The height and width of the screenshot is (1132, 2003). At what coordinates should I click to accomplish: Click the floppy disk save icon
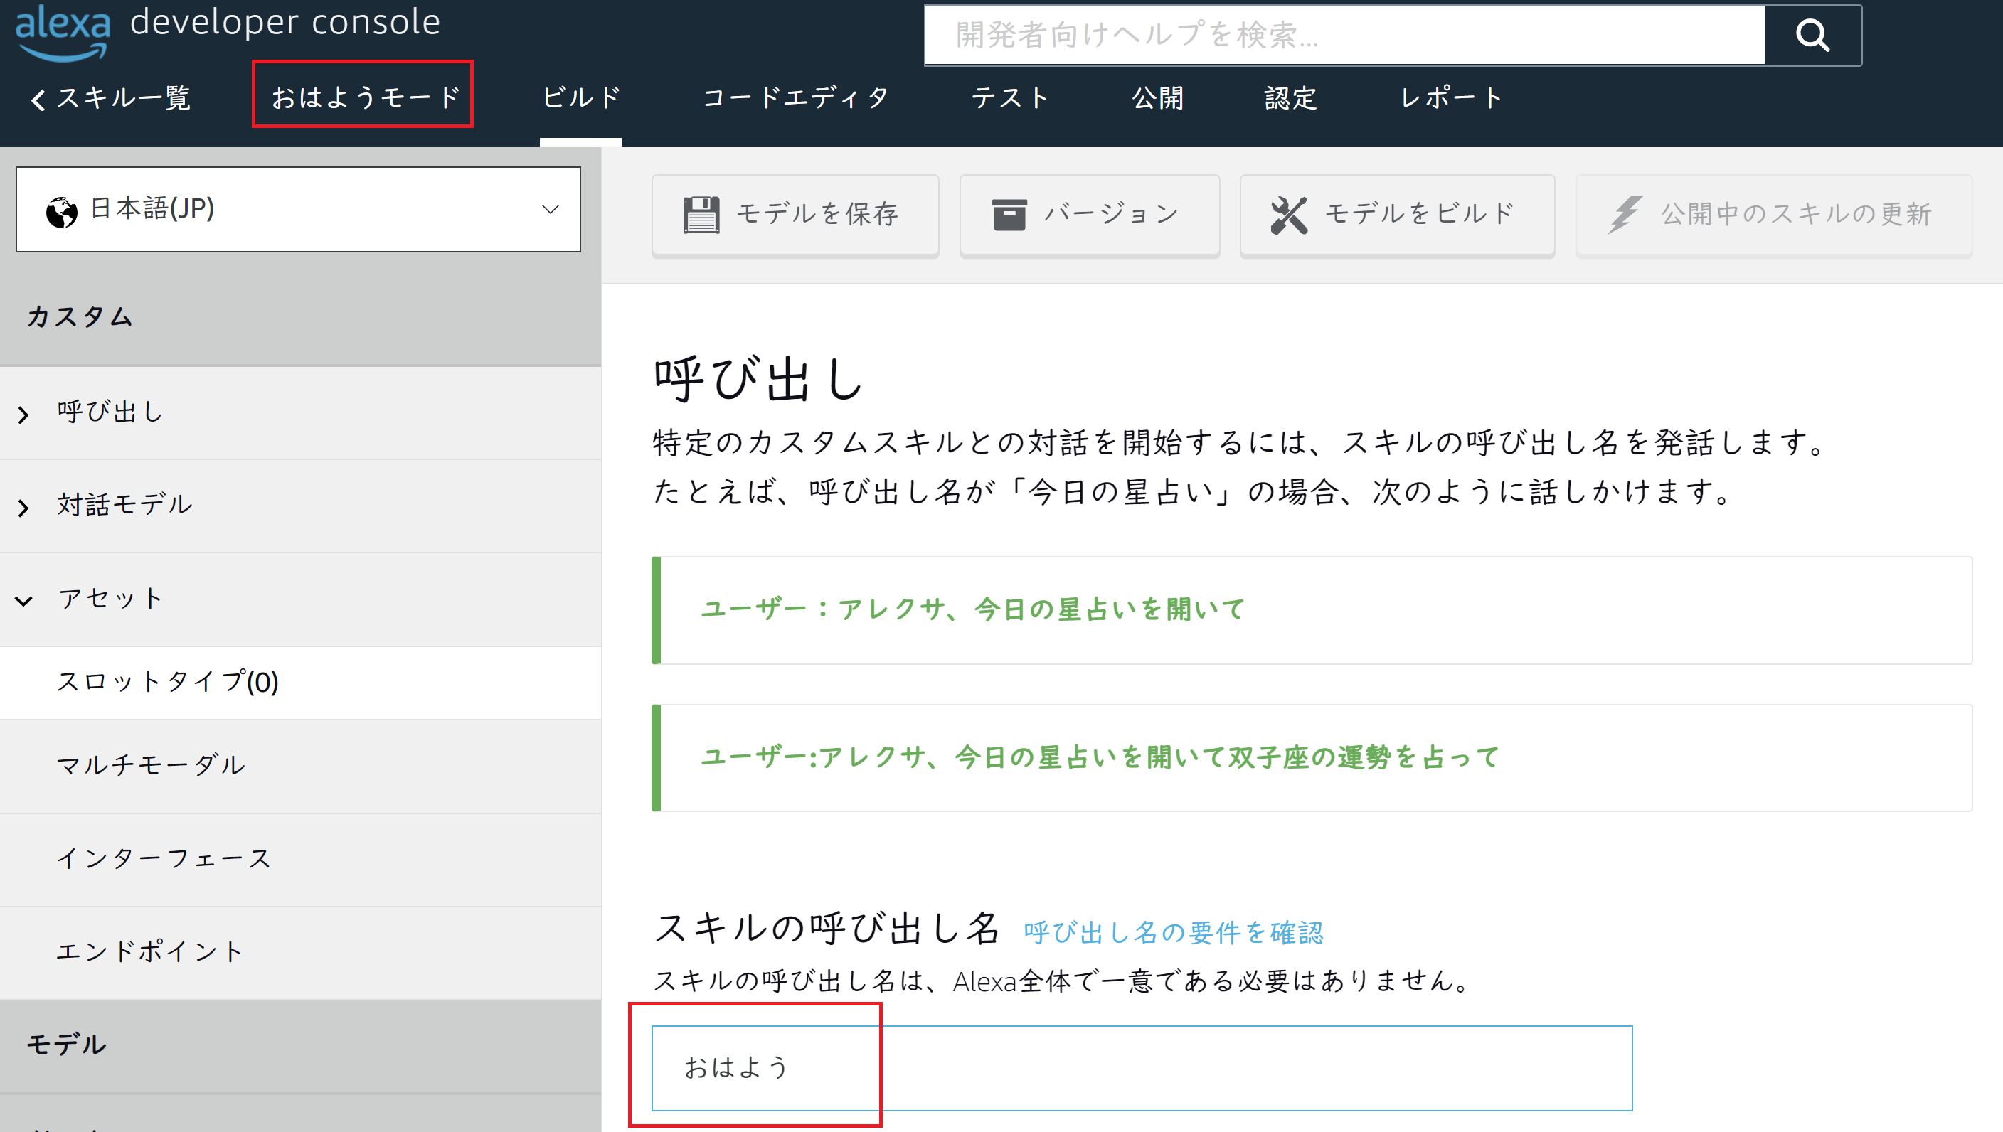701,215
